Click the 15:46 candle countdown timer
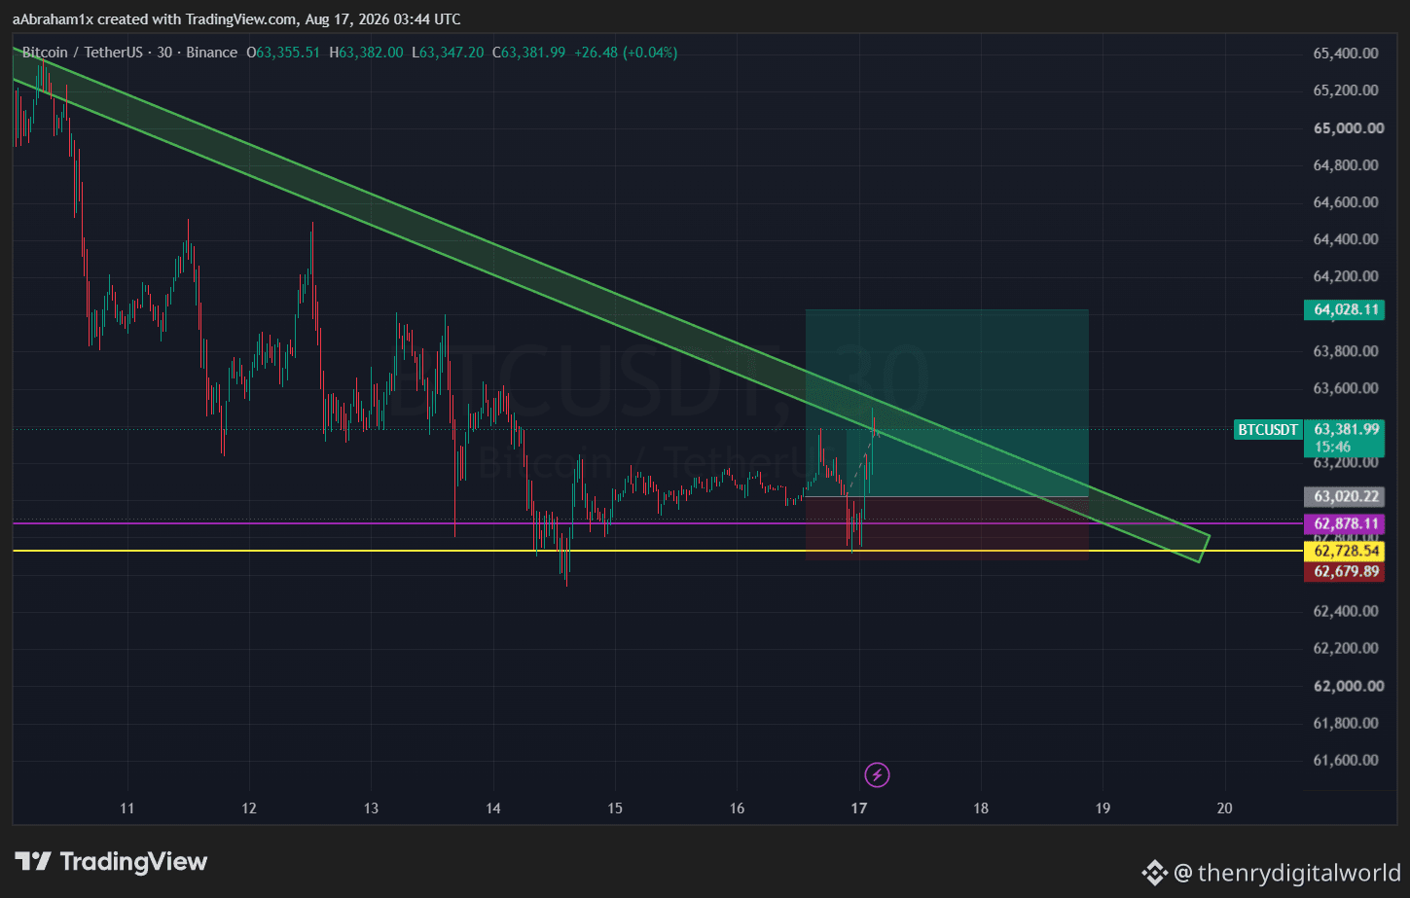The height and width of the screenshot is (898, 1410). [1332, 448]
